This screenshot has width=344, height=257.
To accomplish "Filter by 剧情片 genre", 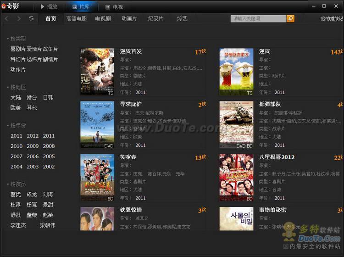I will (x=50, y=59).
